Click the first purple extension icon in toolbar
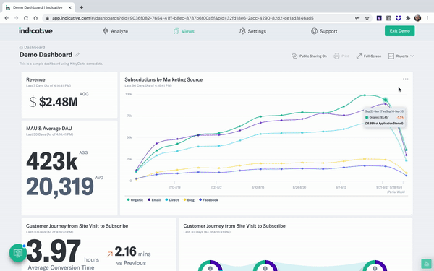The height and width of the screenshot is (271, 434). click(x=379, y=18)
